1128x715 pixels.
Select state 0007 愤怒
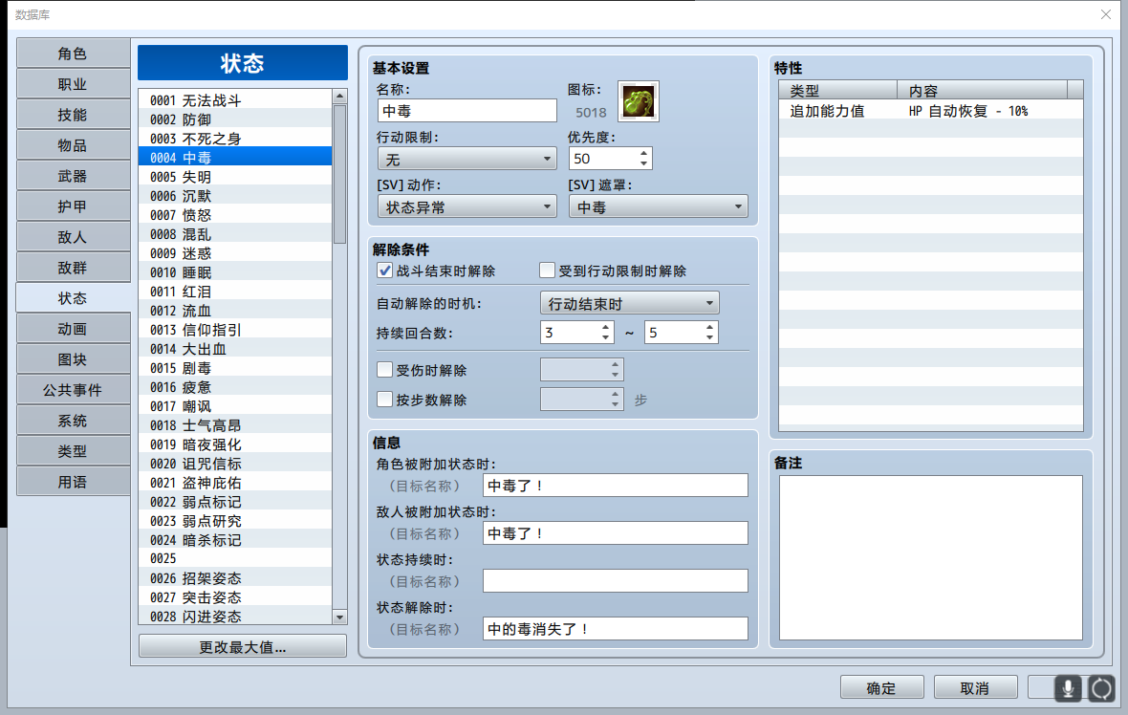pos(235,215)
